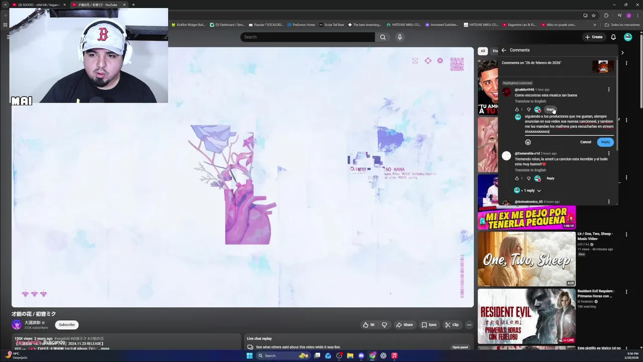
Task: Open PreSonus: Home bookmark
Action: click(x=301, y=25)
